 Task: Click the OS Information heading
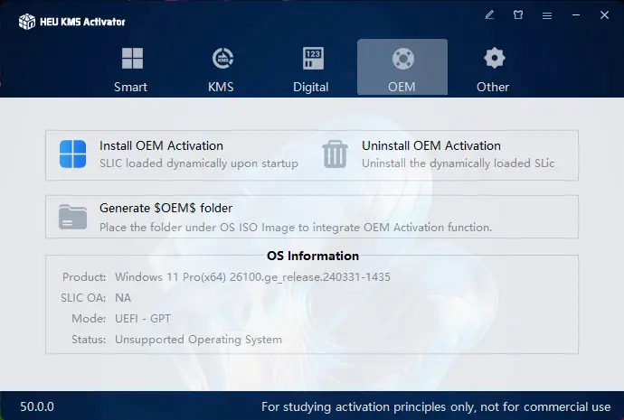(313, 256)
